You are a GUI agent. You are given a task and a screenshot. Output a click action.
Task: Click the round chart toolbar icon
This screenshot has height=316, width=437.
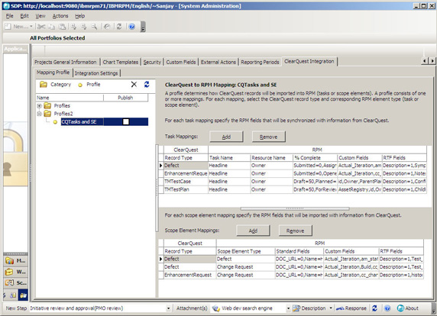click(x=107, y=27)
